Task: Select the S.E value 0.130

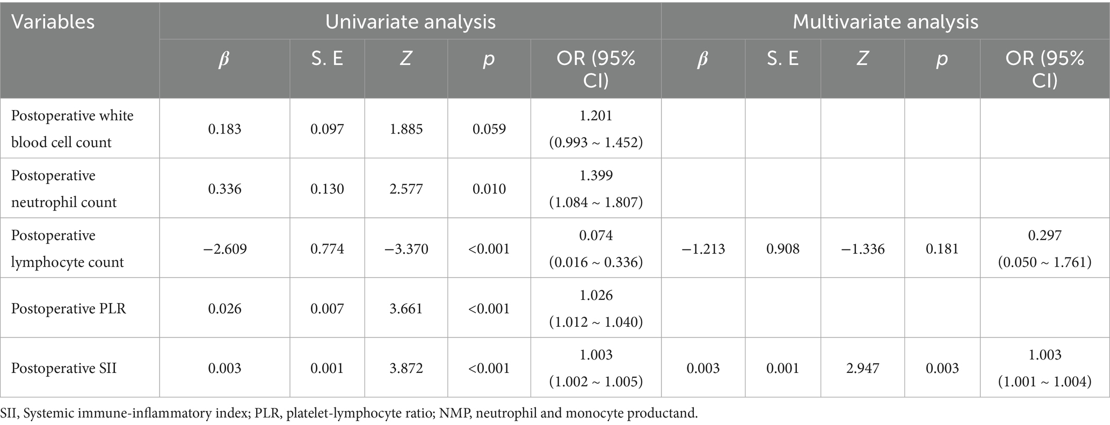Action: point(327,189)
